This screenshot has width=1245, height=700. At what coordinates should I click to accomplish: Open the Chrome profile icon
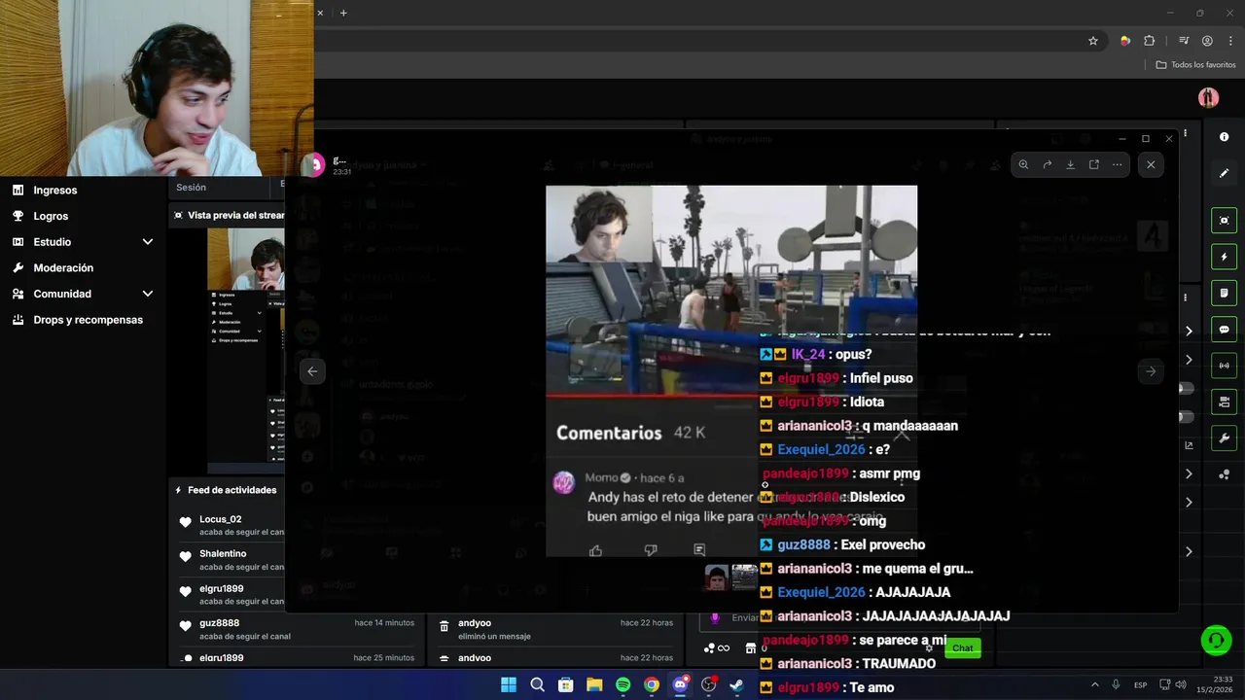tap(1207, 41)
